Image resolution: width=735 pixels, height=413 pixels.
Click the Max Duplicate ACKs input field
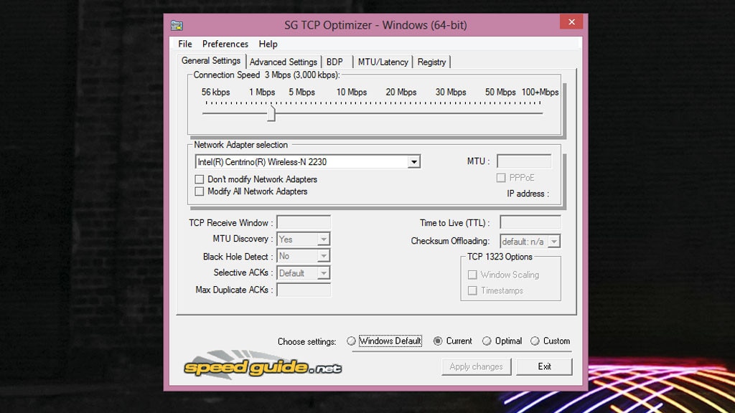tap(304, 290)
